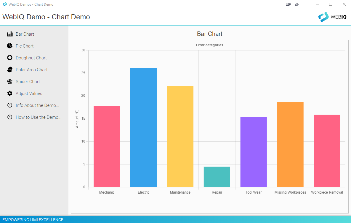
Task: Click the 'EMPOWERING HMI EXCELLENCE' footer text
Action: pos(33,220)
